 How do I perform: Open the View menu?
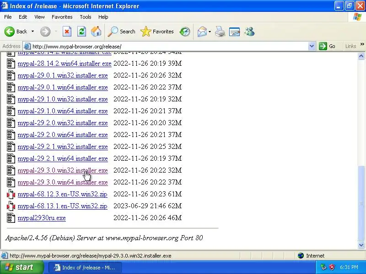(x=39, y=17)
